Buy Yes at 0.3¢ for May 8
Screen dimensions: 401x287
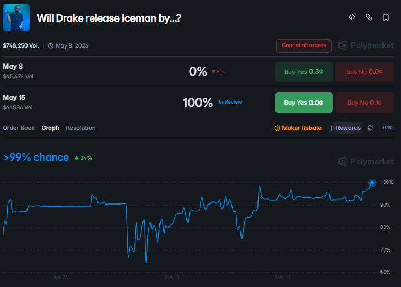coord(304,72)
